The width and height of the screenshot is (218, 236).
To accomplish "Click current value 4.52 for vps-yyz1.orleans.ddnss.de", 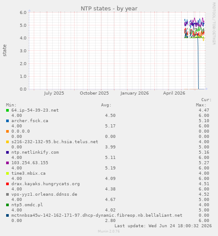I will tap(204, 194).
